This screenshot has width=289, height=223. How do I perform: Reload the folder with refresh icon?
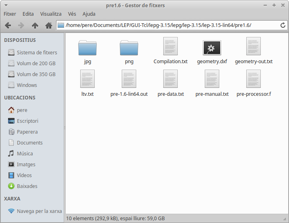click(283, 25)
